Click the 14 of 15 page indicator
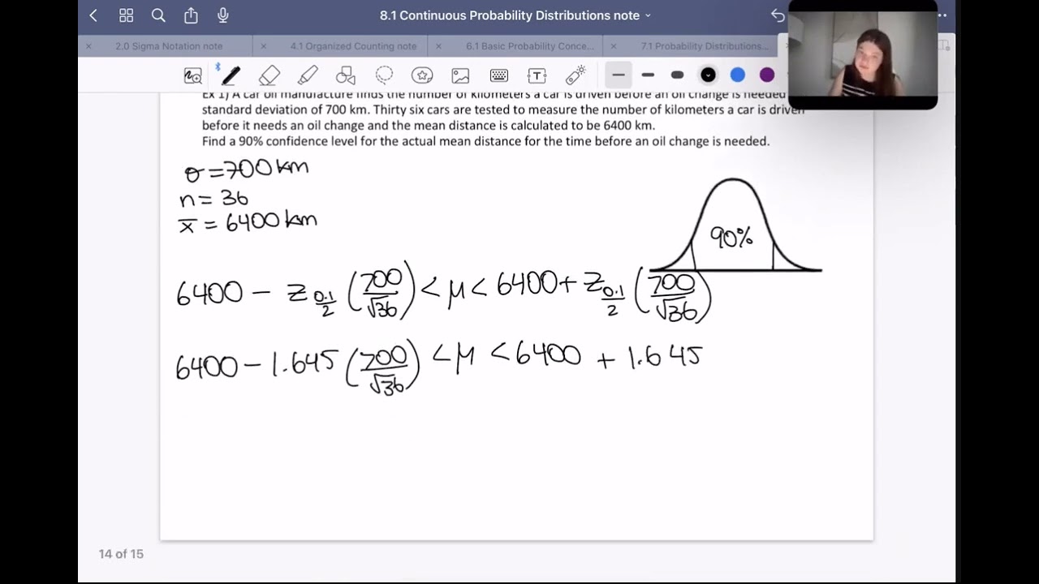The width and height of the screenshot is (1039, 584). (121, 554)
